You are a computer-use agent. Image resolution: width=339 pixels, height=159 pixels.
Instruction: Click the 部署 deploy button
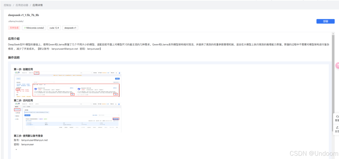point(326,21)
